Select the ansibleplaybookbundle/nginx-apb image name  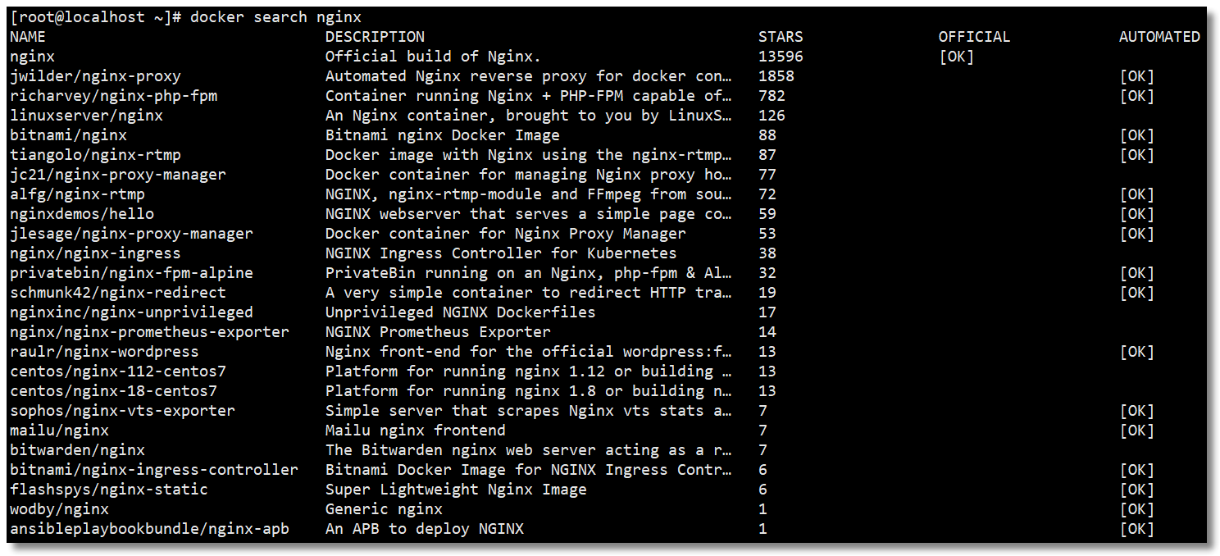click(149, 529)
